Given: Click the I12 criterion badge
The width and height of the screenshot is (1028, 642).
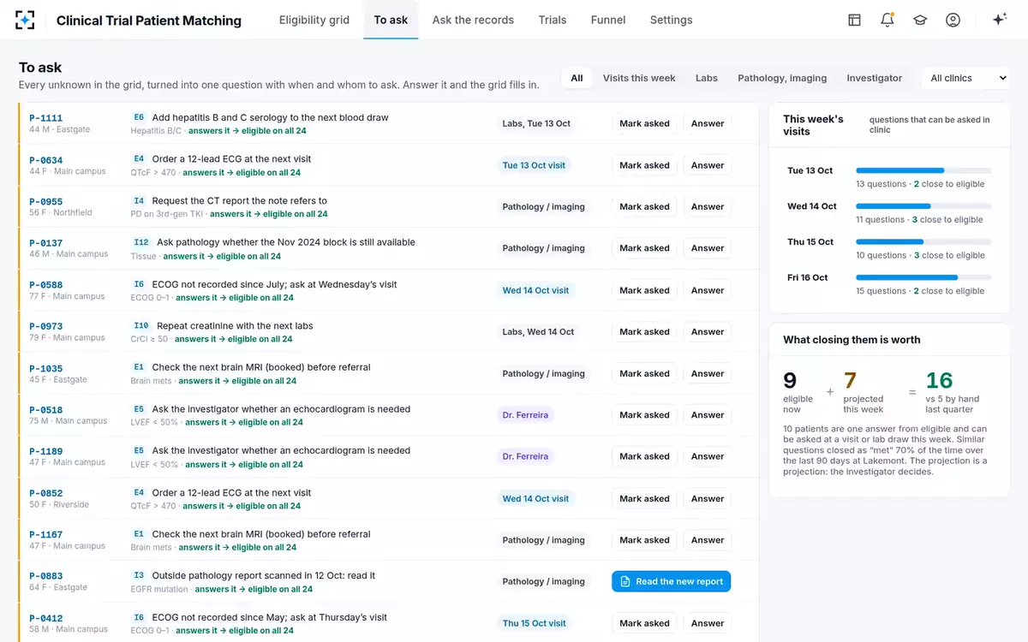Looking at the screenshot, I should click(141, 242).
